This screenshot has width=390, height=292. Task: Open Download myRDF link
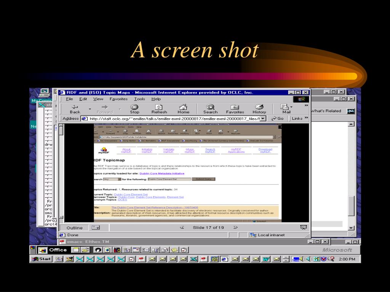(x=265, y=150)
